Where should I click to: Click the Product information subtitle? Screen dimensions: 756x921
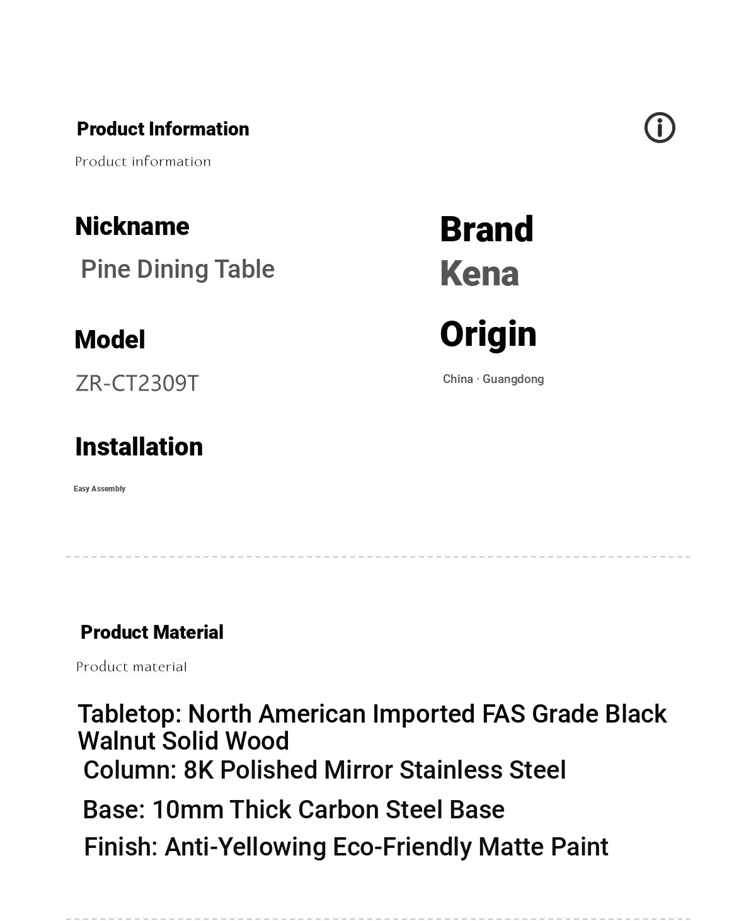(x=143, y=162)
